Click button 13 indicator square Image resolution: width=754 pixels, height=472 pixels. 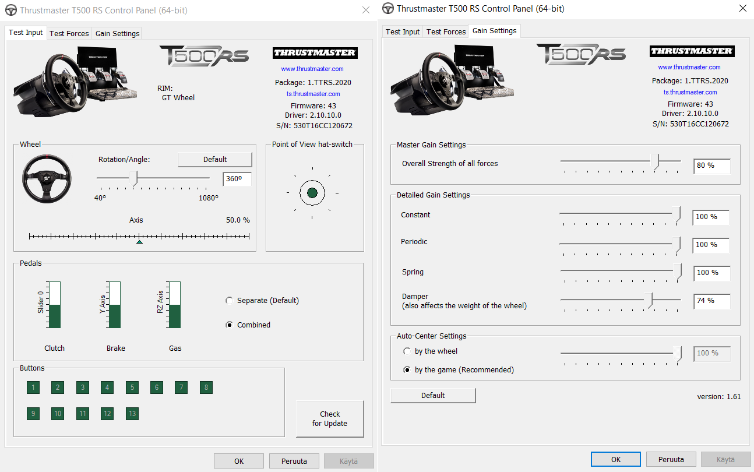point(132,414)
